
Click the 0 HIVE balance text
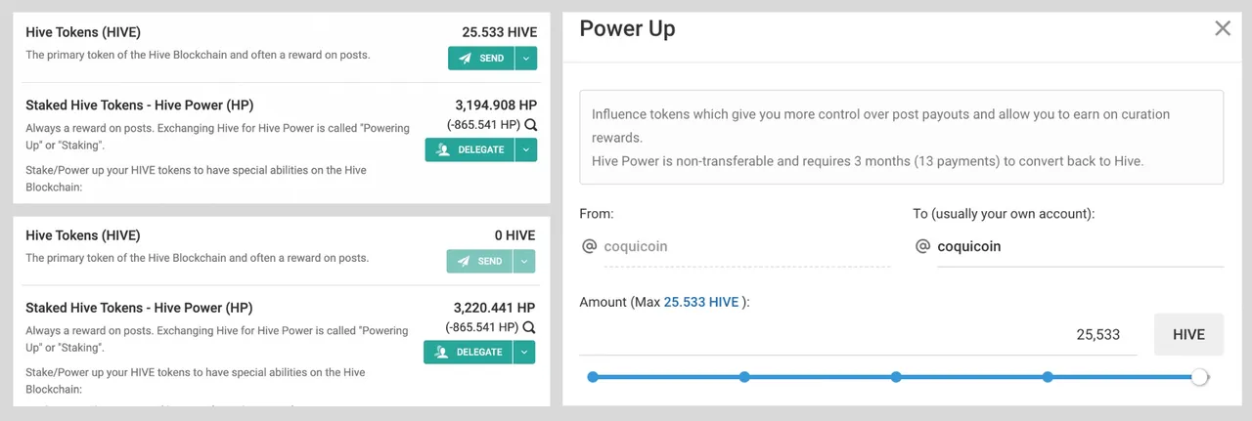(x=514, y=235)
